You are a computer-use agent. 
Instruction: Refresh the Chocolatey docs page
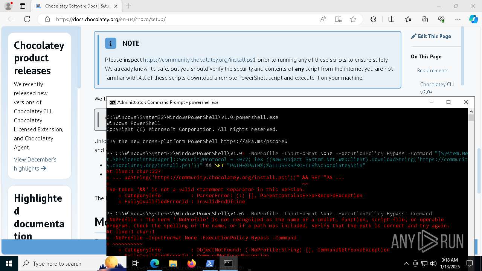[x=27, y=19]
